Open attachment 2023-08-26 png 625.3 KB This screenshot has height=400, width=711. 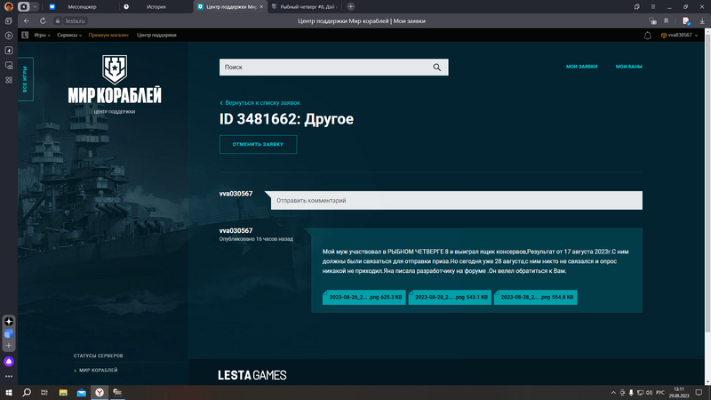(364, 297)
